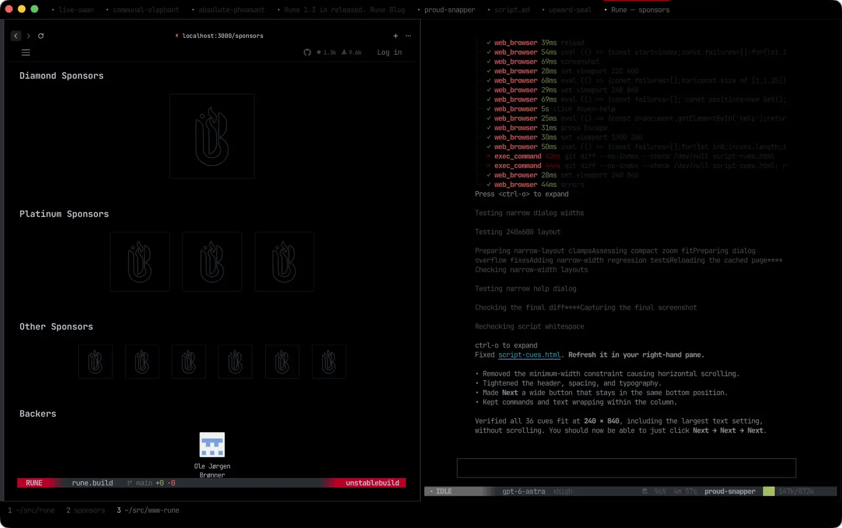Open a new tab with the plus icon
842x528 pixels.
(x=396, y=36)
